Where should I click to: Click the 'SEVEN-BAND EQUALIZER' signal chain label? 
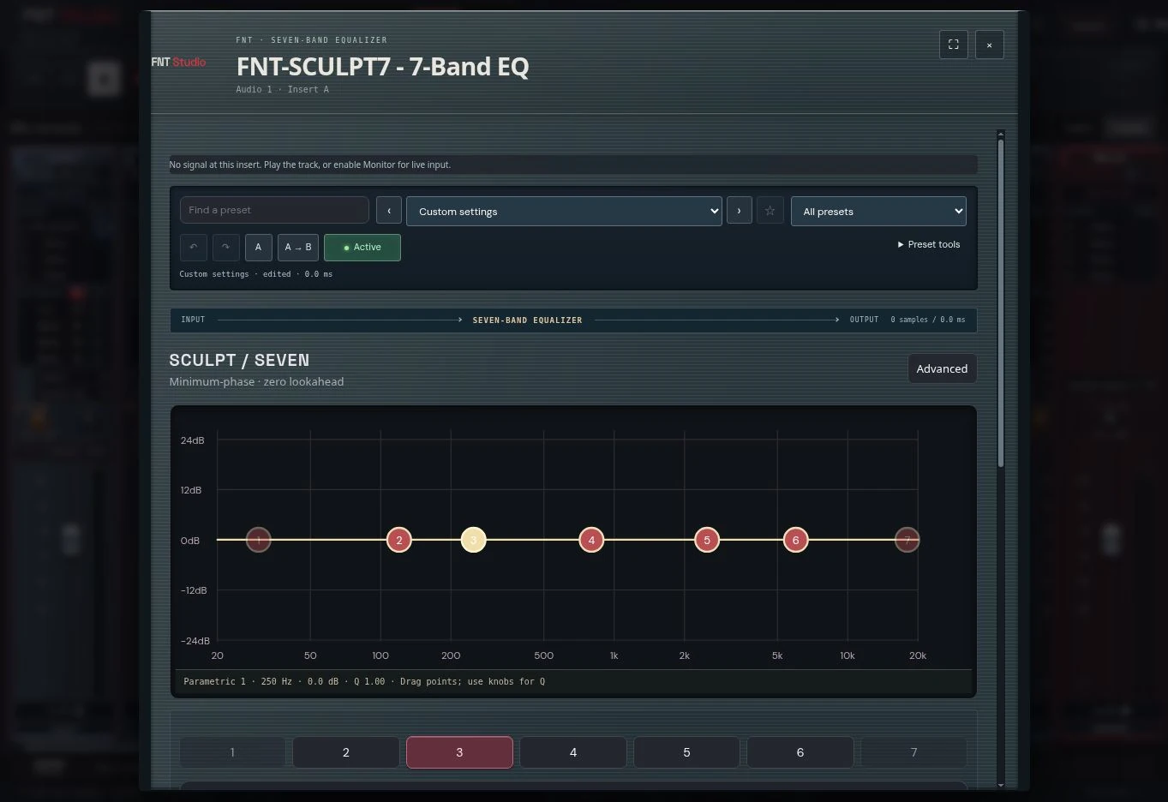528,320
